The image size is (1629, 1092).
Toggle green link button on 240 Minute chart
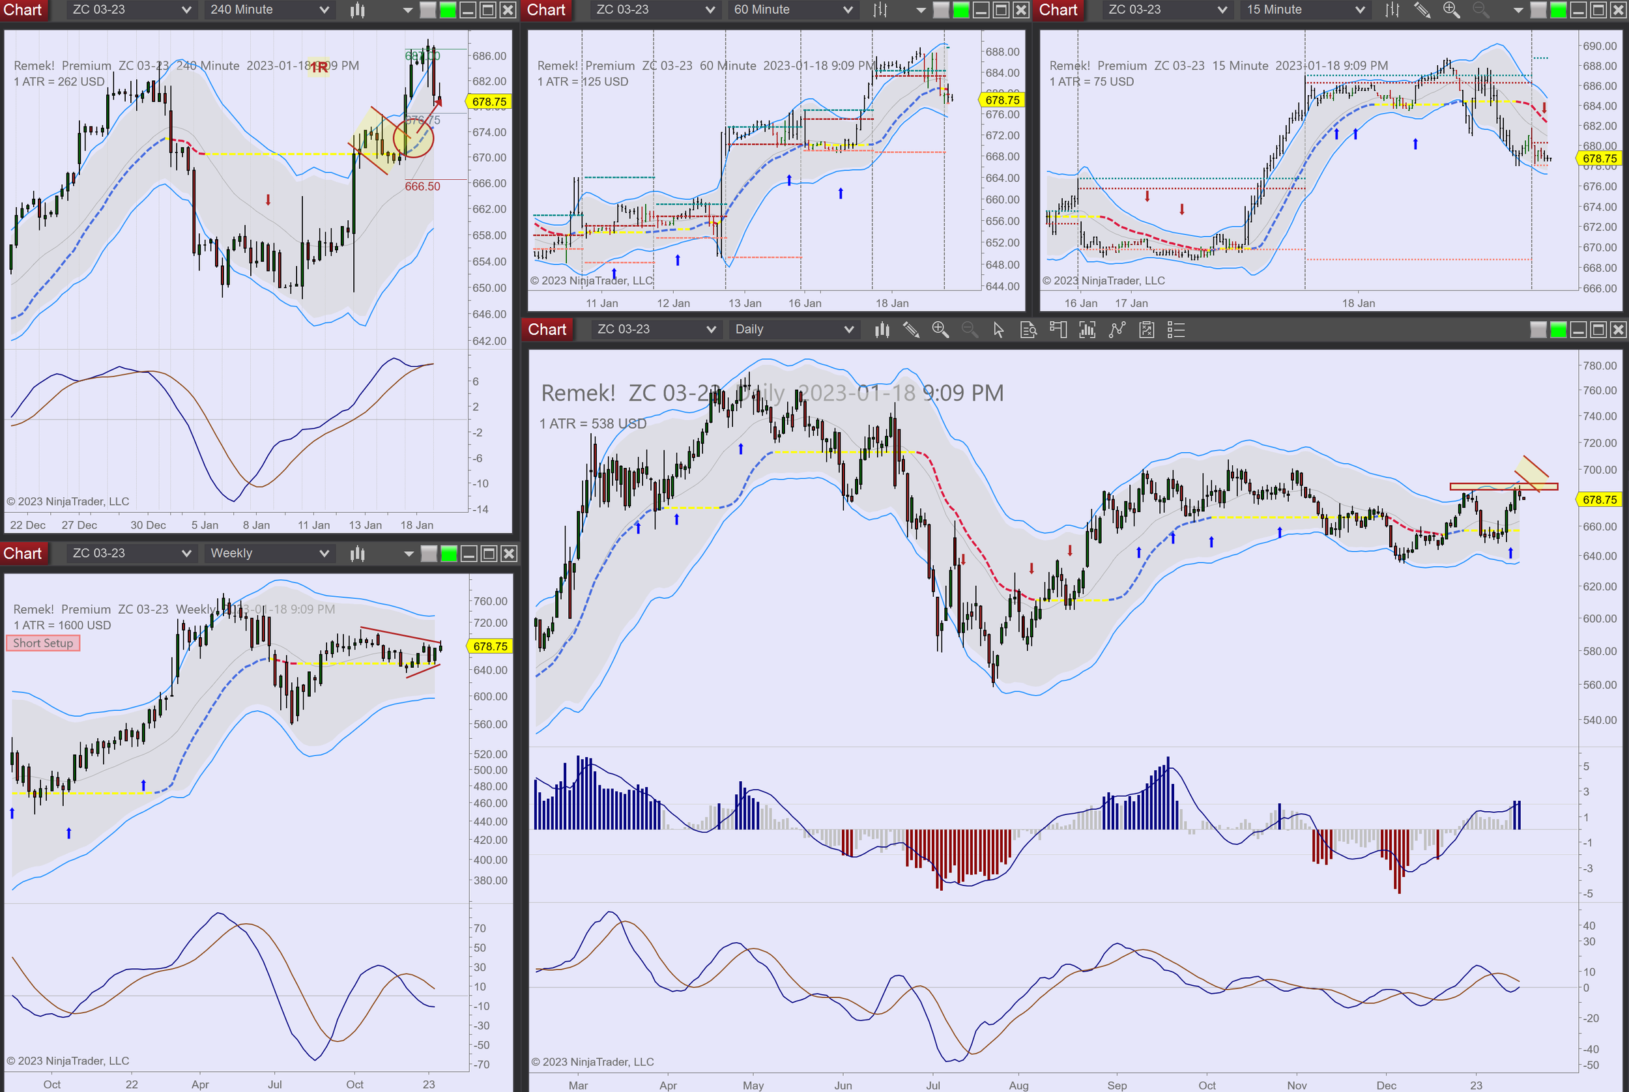448,10
